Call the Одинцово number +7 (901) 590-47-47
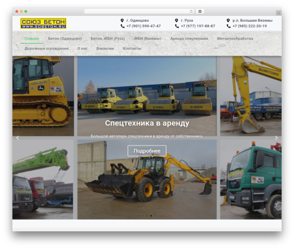294x249 pixels. 143,26
